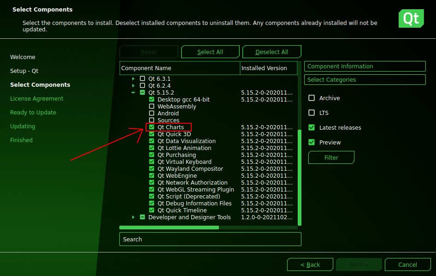The width and height of the screenshot is (436, 276).
Task: Click the vertical scrollbar of component list
Action: coord(300,177)
